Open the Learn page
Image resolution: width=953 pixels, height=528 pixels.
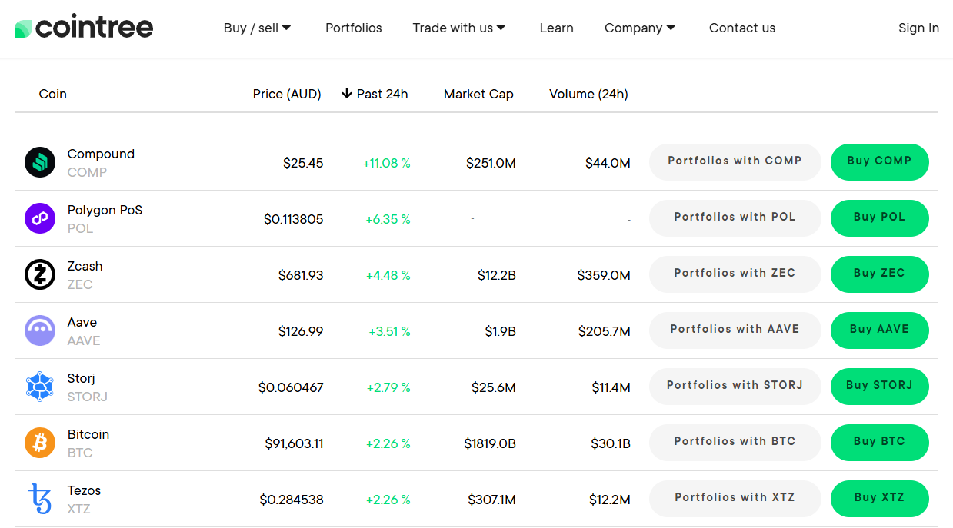pos(556,28)
